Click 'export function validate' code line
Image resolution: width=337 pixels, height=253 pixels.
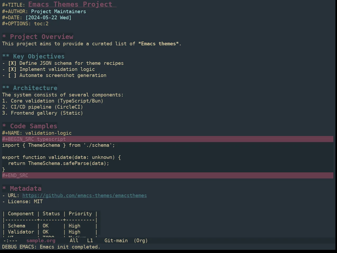pyautogui.click(x=61, y=157)
